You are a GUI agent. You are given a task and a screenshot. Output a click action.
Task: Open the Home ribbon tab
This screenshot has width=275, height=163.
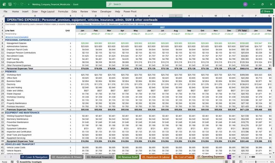15,11
